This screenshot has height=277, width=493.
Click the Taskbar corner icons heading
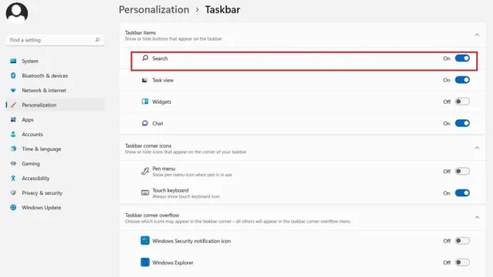coord(148,145)
